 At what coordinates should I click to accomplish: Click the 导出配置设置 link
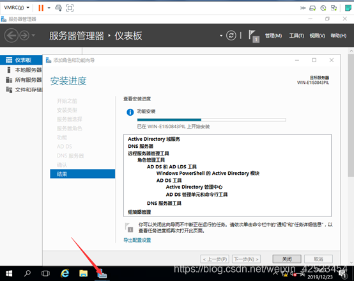(137, 240)
